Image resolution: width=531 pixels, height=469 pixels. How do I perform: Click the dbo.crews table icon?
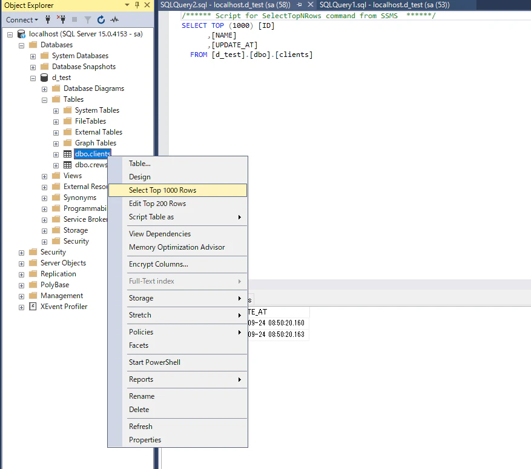[67, 165]
